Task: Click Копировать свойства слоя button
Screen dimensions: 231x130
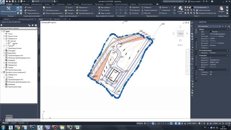Action: pos(206,13)
